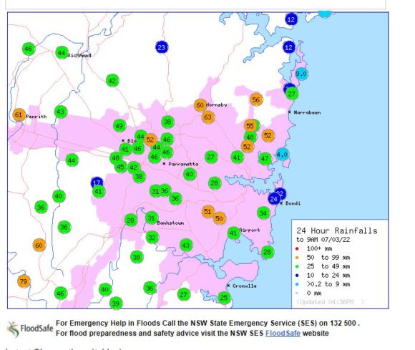Click the 24 Hour Rainfalls legend title
This screenshot has height=350, width=415.
[x=337, y=230]
